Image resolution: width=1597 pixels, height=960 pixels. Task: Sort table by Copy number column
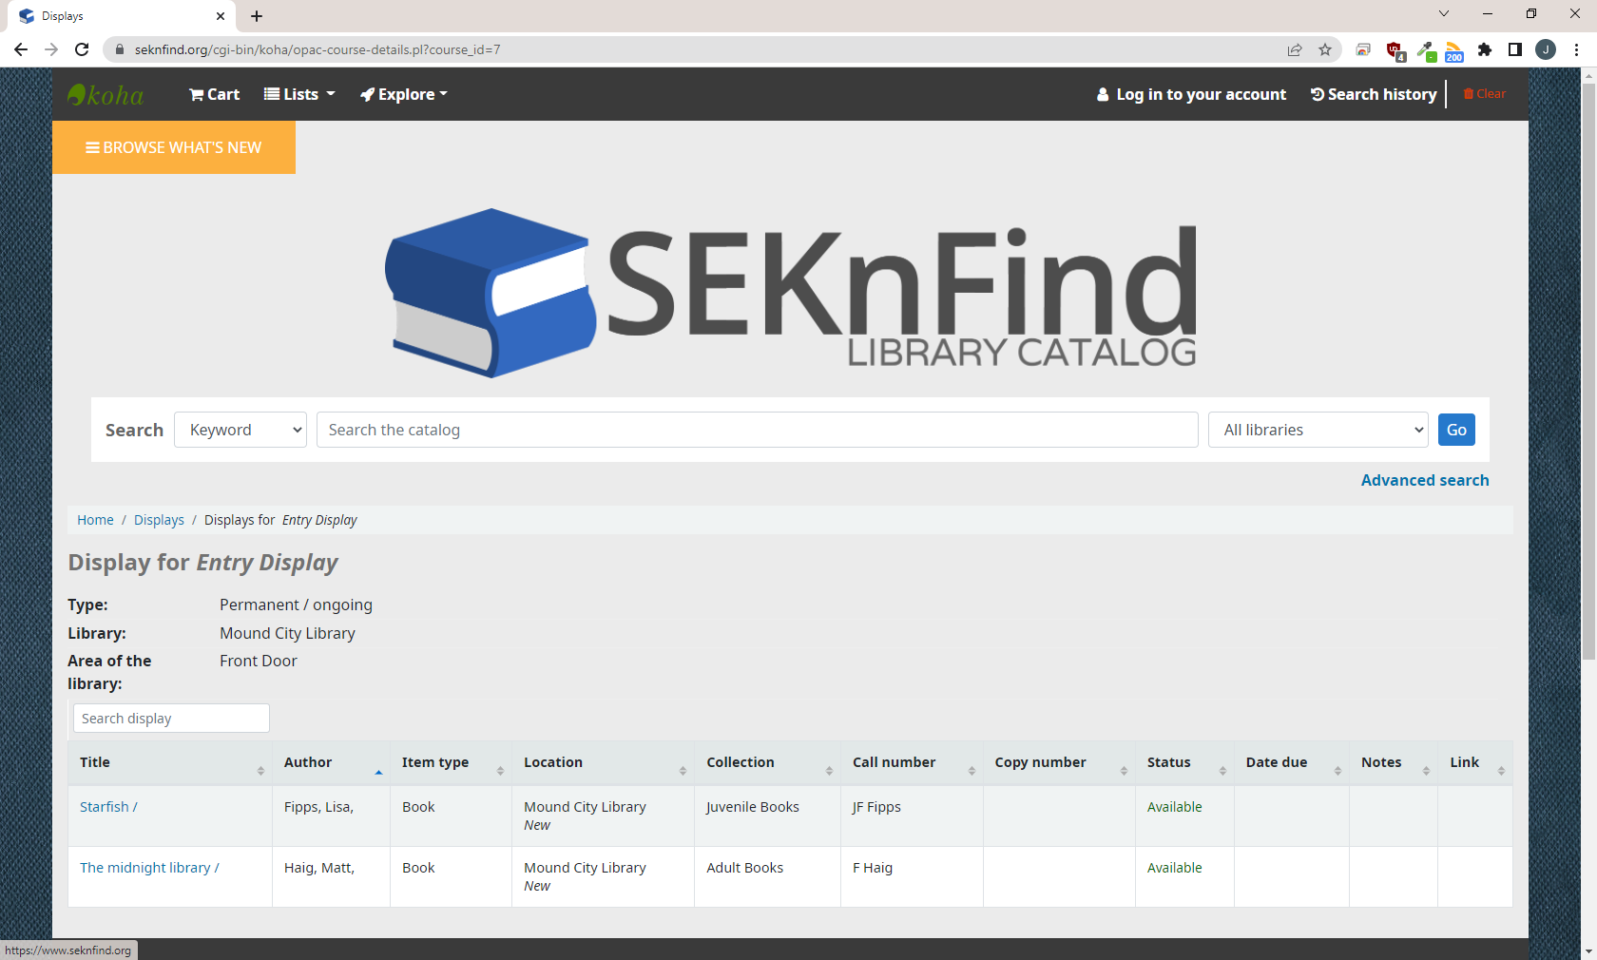1060,762
